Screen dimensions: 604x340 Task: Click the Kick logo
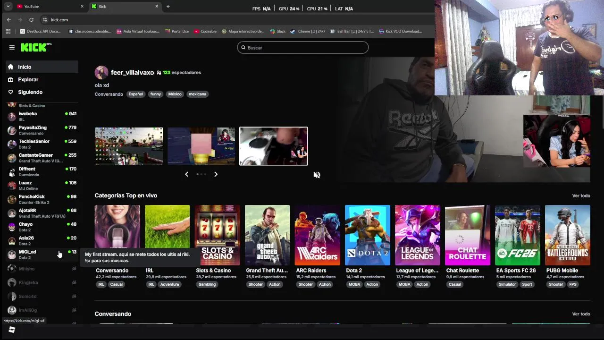pos(36,47)
